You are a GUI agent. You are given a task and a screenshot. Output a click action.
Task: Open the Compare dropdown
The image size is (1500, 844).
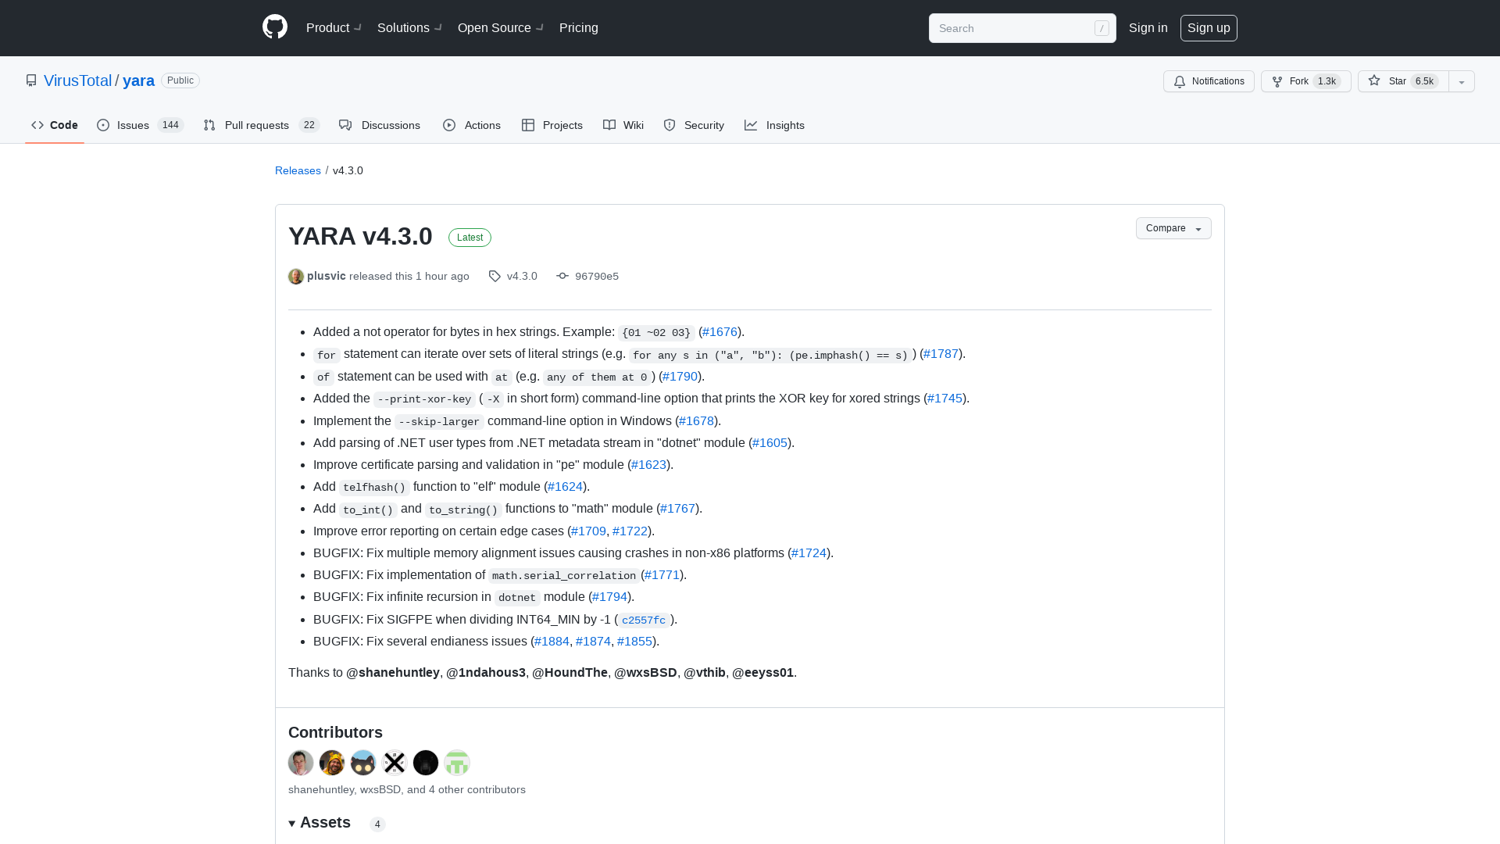[1173, 228]
